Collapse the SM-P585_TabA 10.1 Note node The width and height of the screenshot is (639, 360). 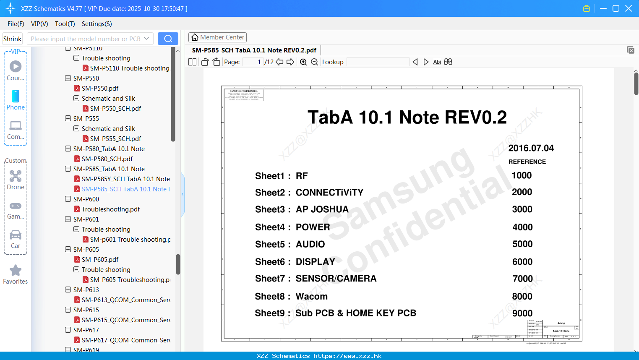(68, 169)
